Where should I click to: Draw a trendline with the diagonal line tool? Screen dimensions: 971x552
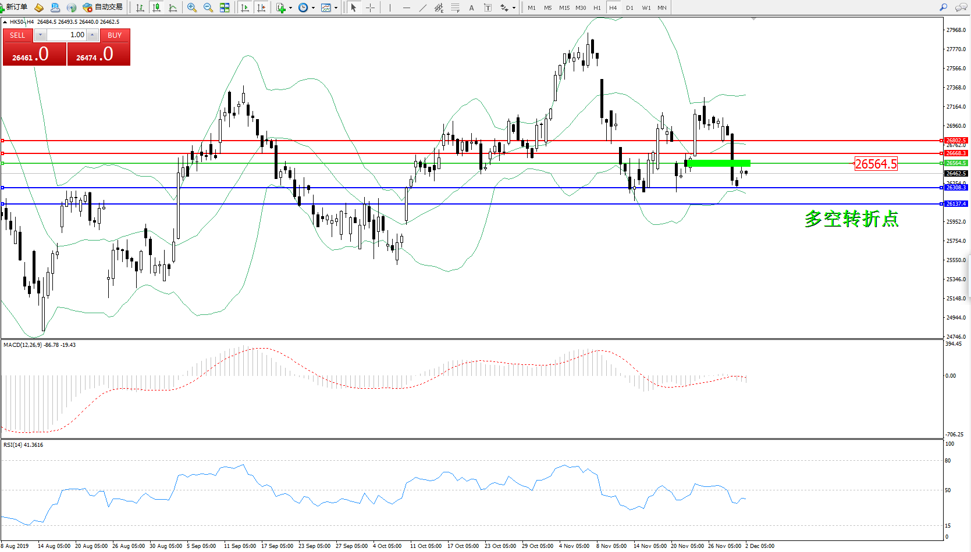click(423, 8)
